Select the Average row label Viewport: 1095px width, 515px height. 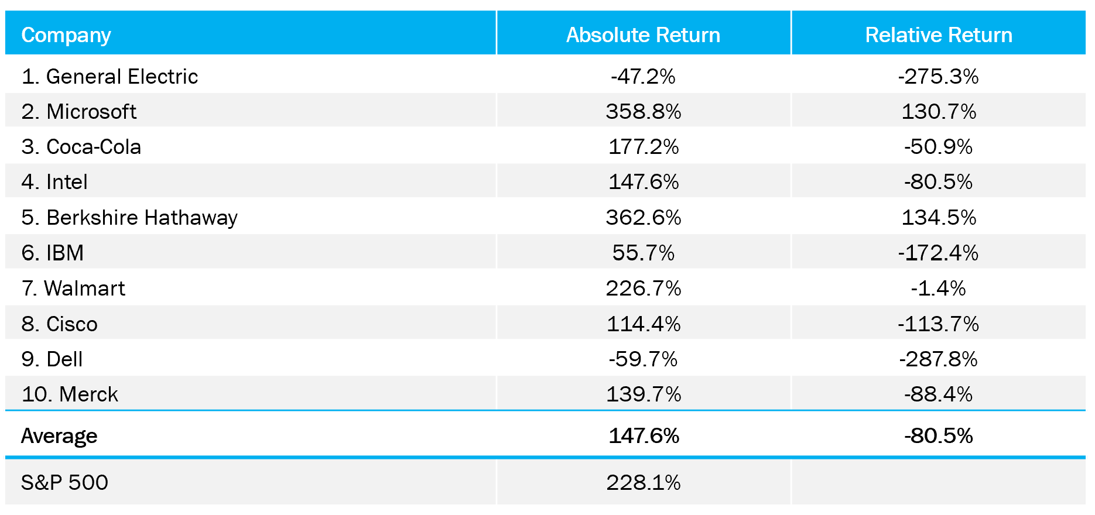[59, 436]
